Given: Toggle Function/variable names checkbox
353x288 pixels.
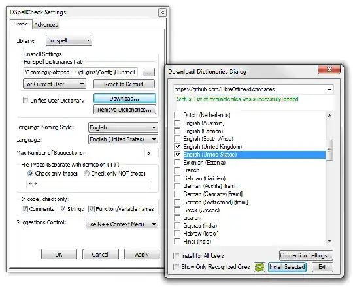Looking at the screenshot, I should pos(91,209).
